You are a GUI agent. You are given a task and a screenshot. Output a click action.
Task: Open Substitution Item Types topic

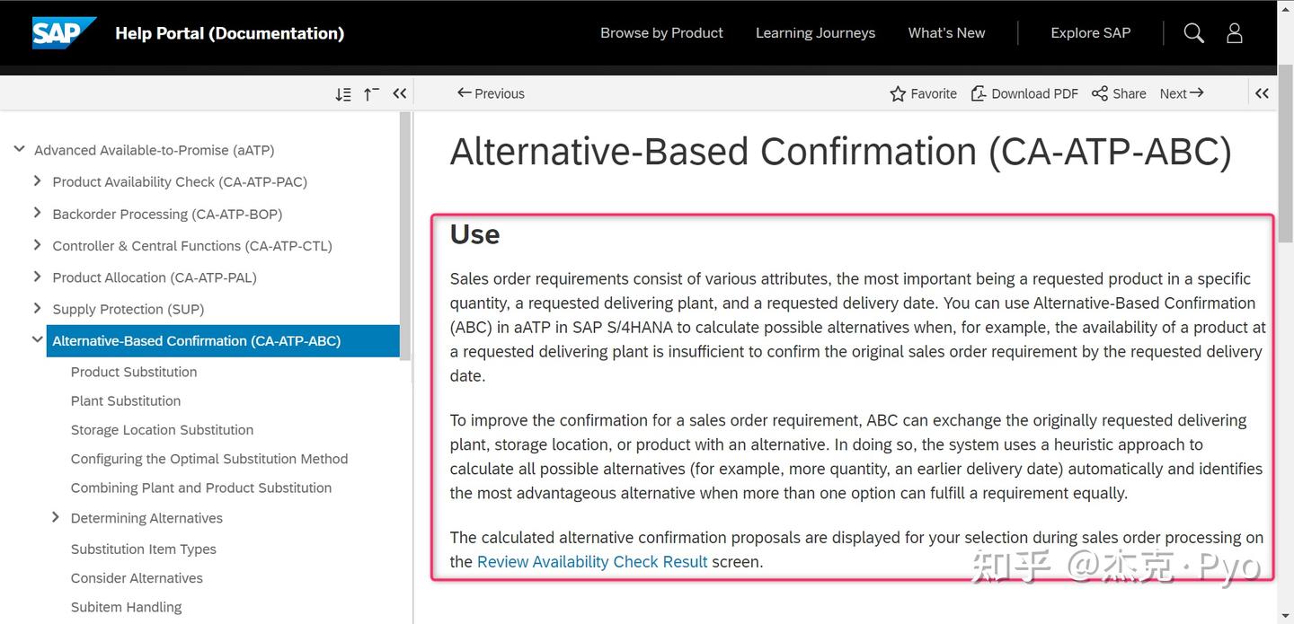coord(144,549)
